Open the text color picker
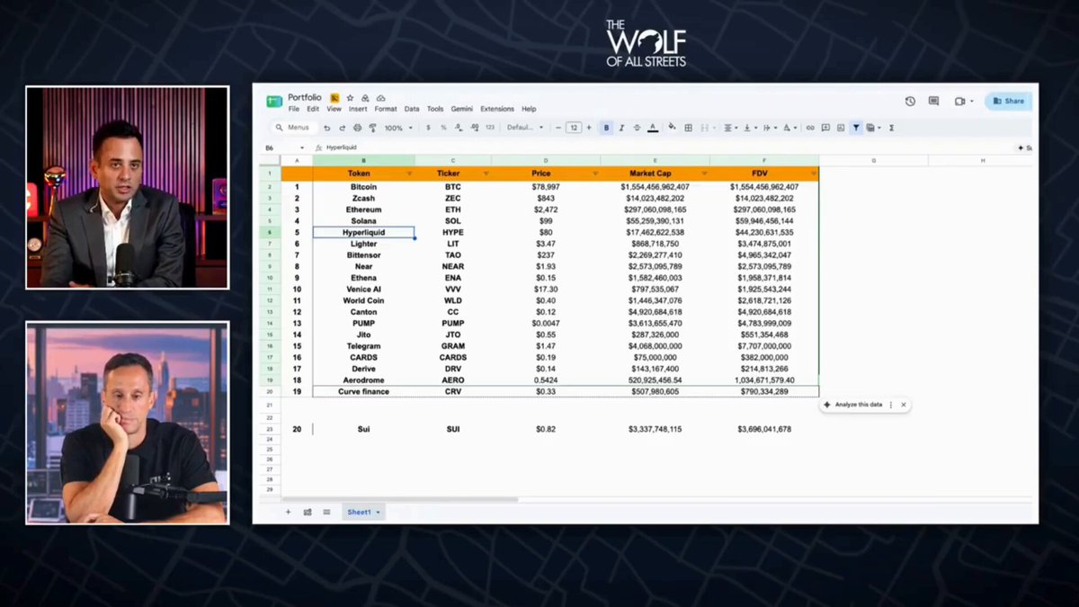 pos(653,128)
